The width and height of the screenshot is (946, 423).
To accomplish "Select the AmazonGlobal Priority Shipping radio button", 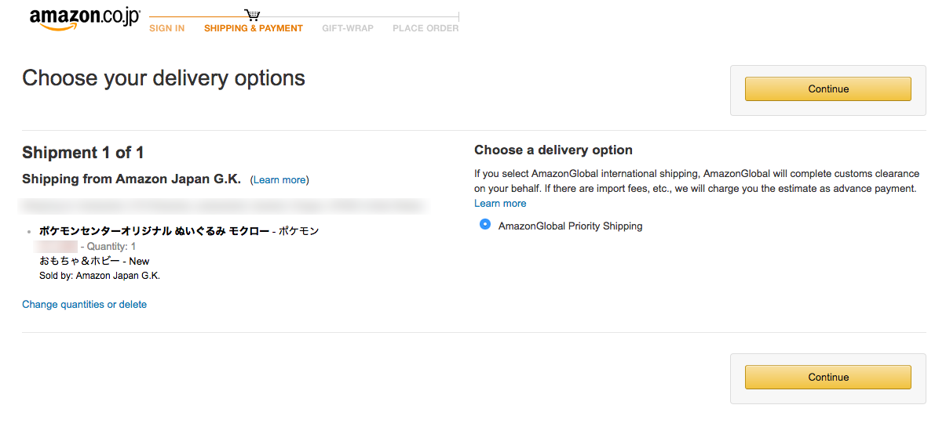I will [485, 225].
